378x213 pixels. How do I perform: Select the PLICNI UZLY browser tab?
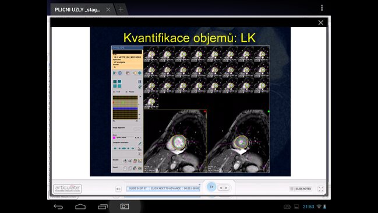tap(77, 10)
